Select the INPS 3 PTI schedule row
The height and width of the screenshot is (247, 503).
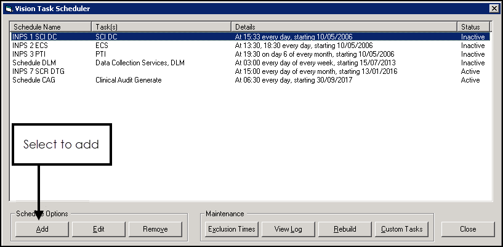click(x=250, y=54)
